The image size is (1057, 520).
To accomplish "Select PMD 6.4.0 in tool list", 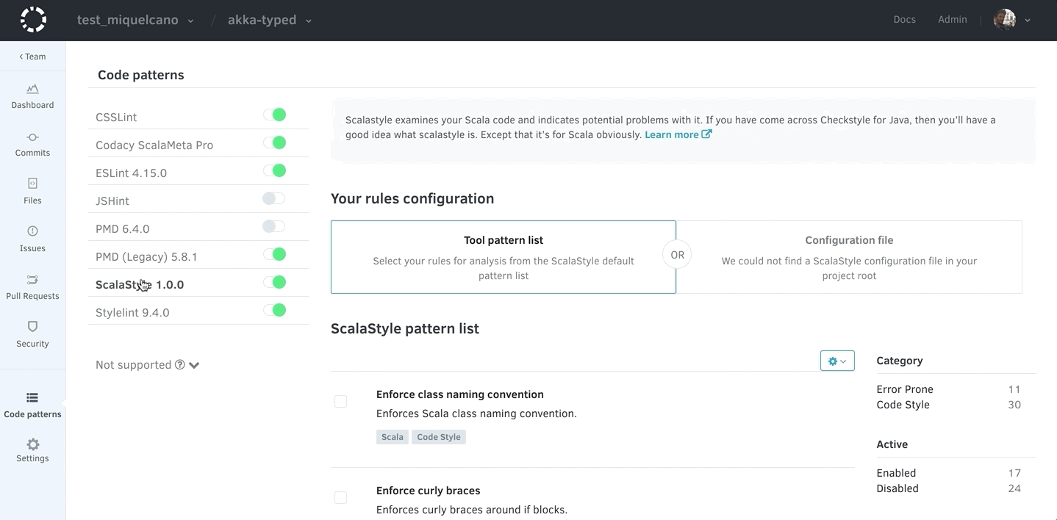I will (123, 229).
